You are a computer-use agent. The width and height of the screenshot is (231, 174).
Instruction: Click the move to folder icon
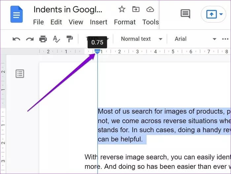click(136, 9)
